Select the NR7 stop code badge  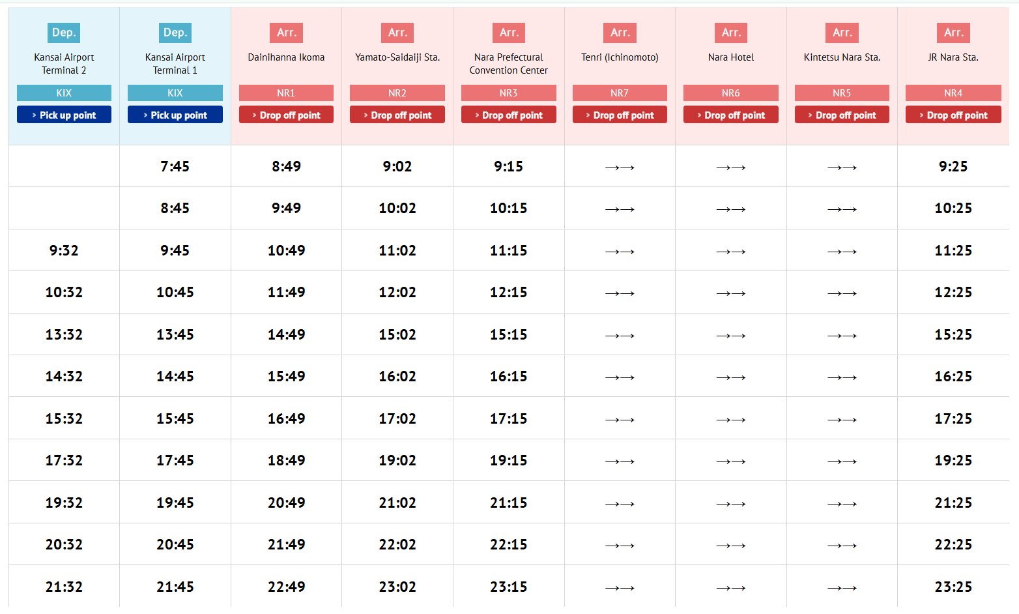pyautogui.click(x=620, y=93)
